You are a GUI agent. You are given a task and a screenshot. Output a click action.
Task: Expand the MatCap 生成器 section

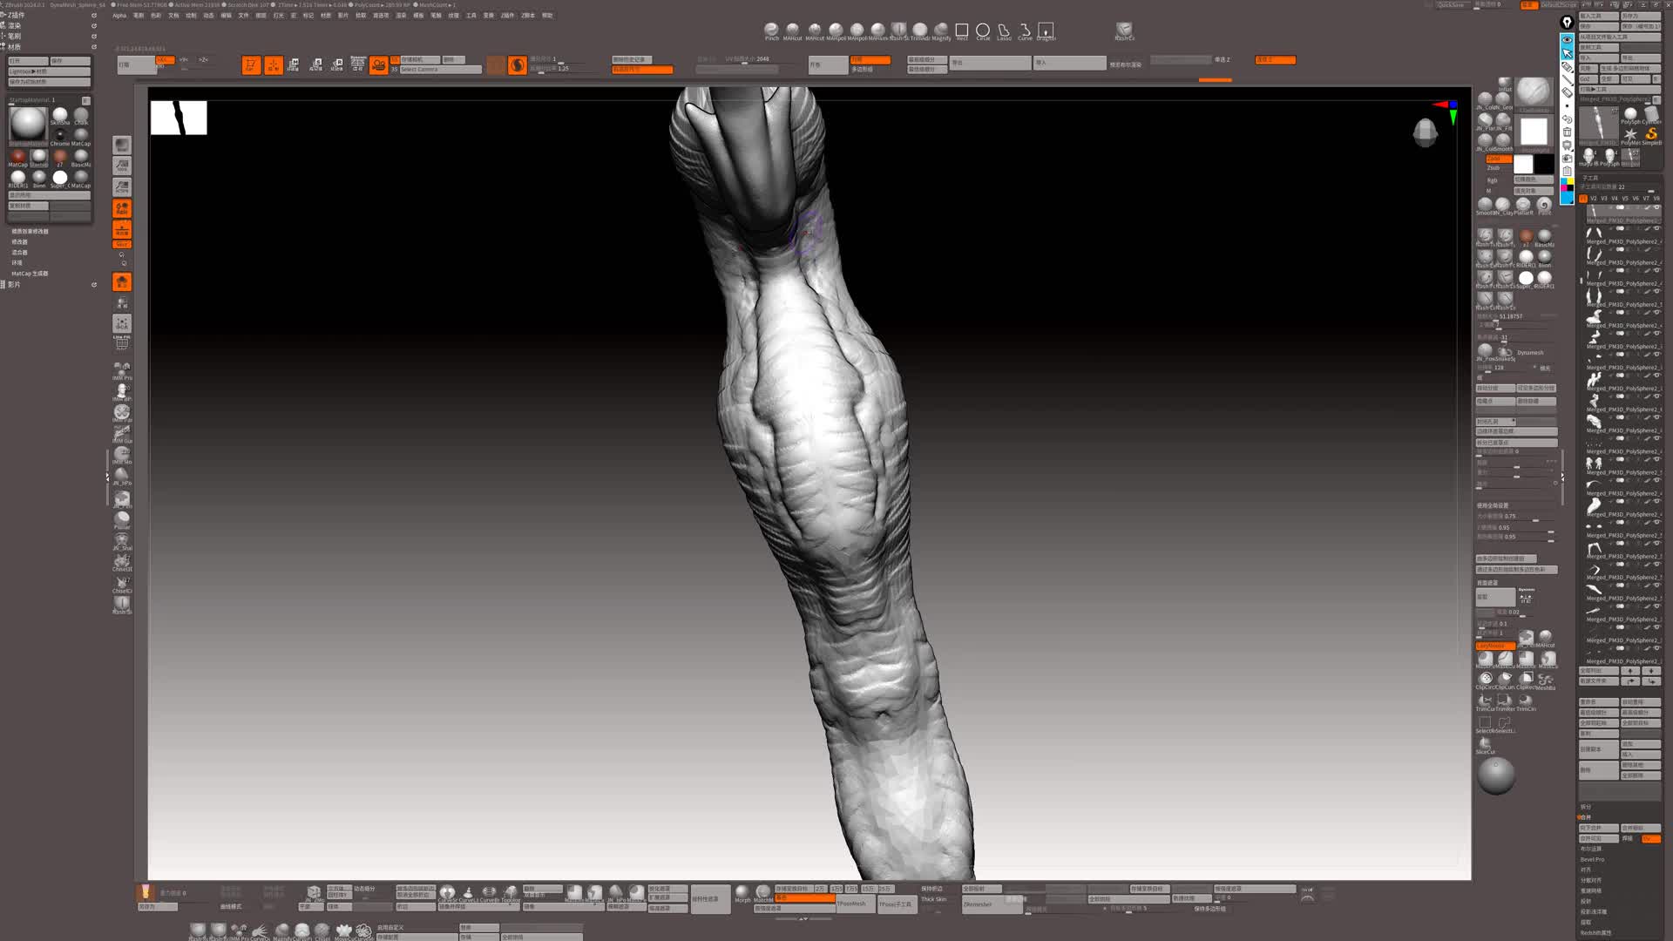[x=30, y=274]
